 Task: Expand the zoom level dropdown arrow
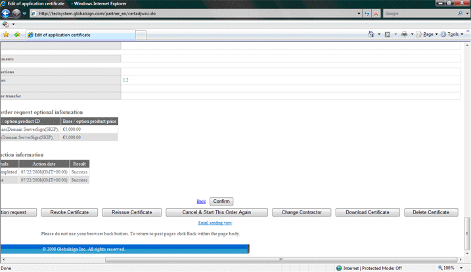coord(461,268)
